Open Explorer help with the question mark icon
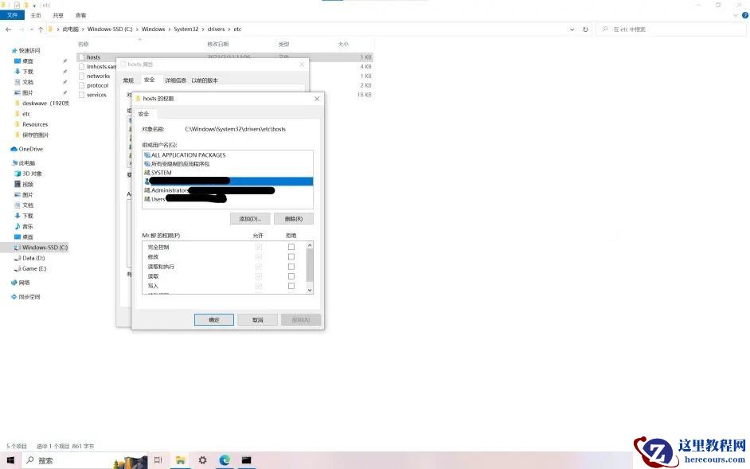 pyautogui.click(x=744, y=15)
